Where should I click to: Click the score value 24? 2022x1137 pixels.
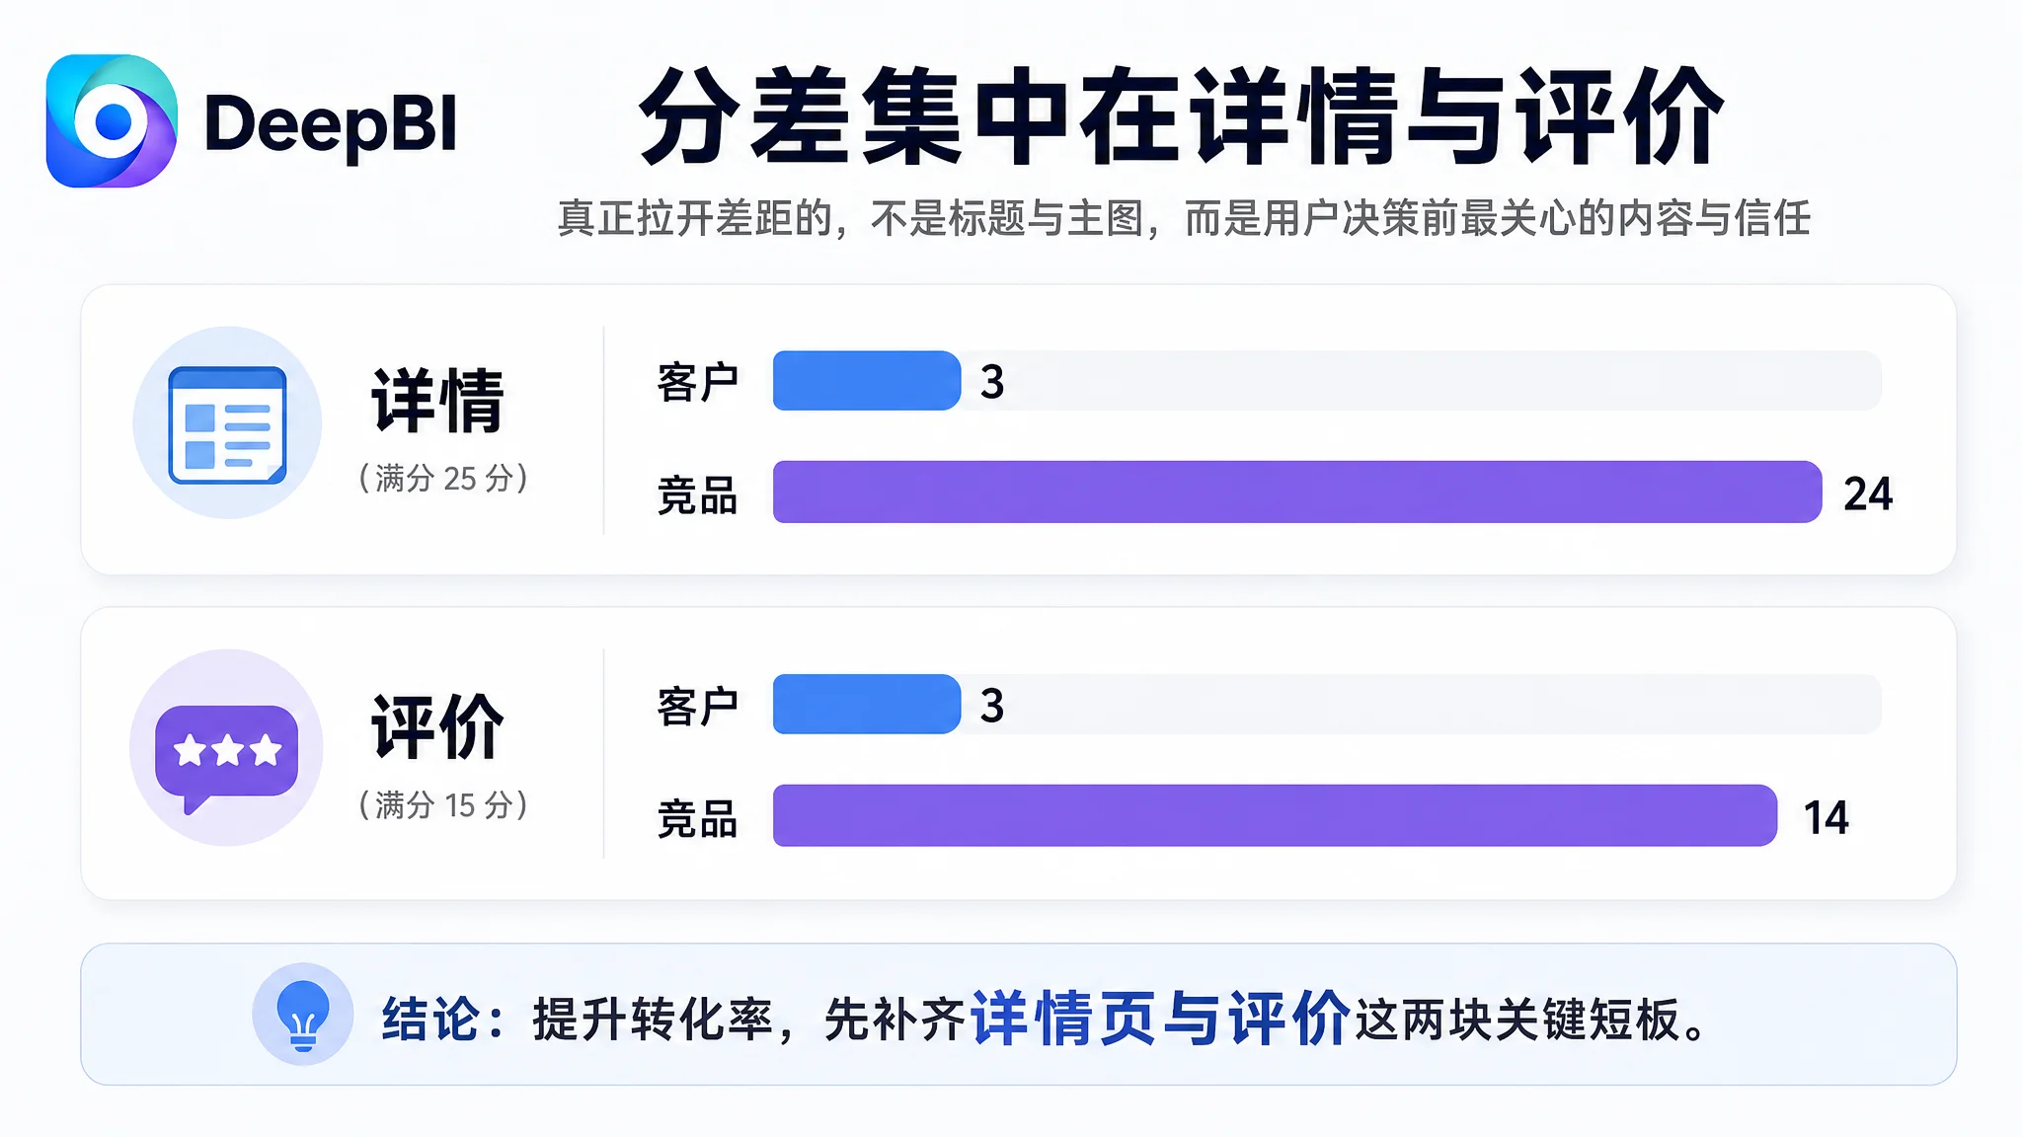1868,493
